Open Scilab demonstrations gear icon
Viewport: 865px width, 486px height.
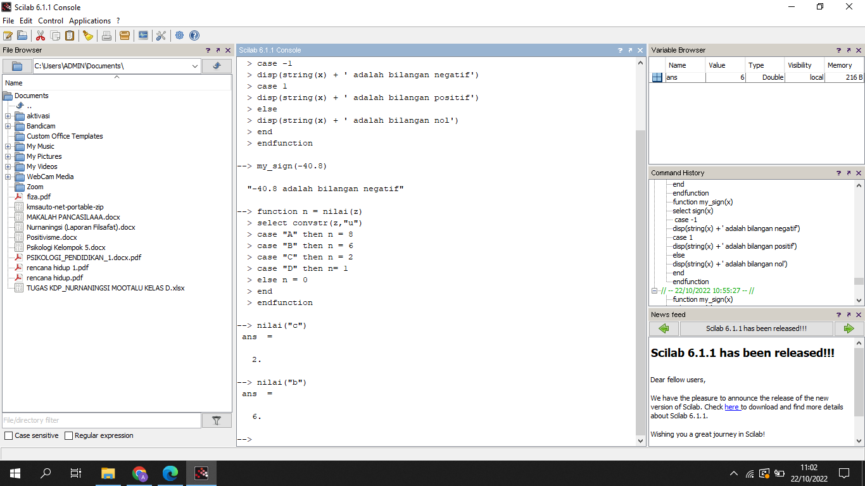pos(180,35)
